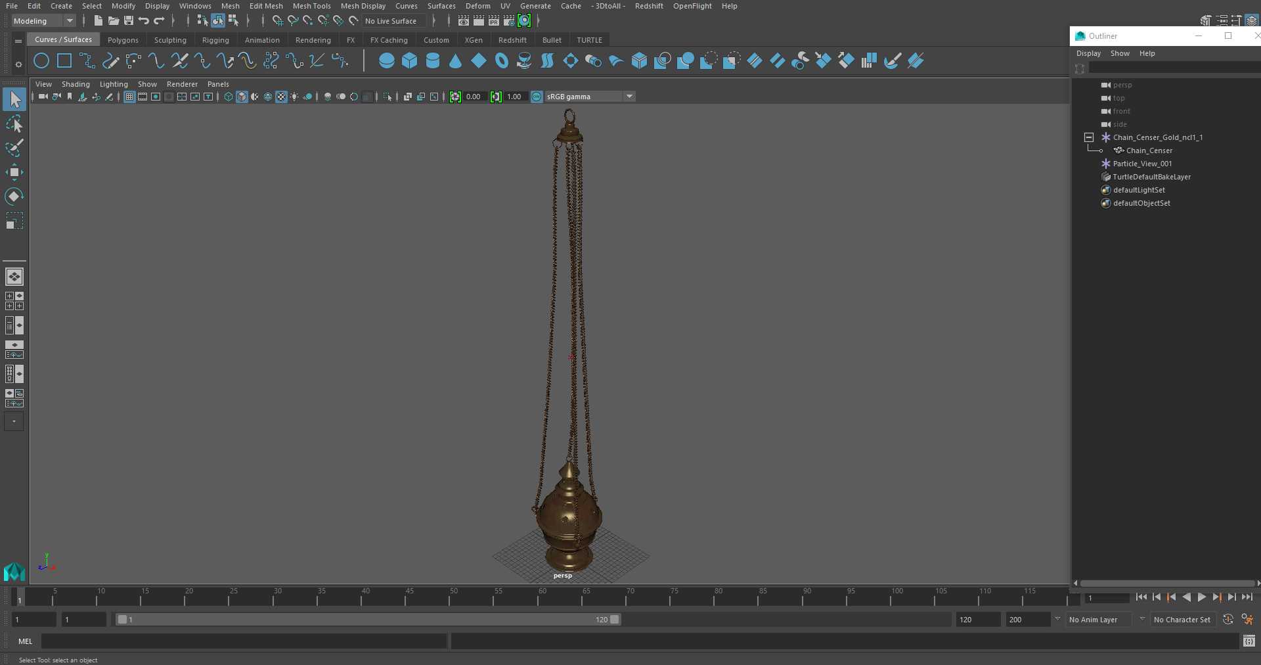Screen dimensions: 1261x665
Task: Open the shelf tab list menu
Action: coord(18,41)
